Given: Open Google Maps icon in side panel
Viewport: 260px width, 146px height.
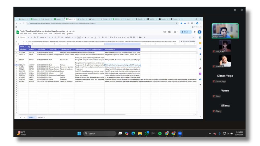Looking at the screenshot, I should click(200, 59).
